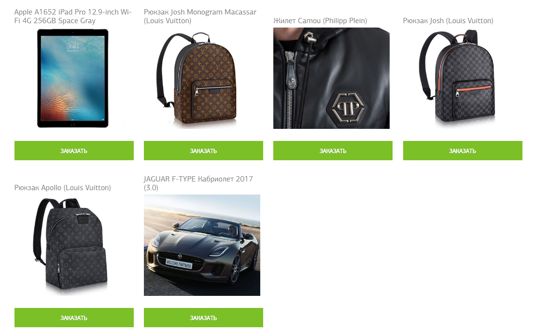Order the Philipp Plein Camou vest
Viewport: 549px width, 334px height.
tap(333, 151)
